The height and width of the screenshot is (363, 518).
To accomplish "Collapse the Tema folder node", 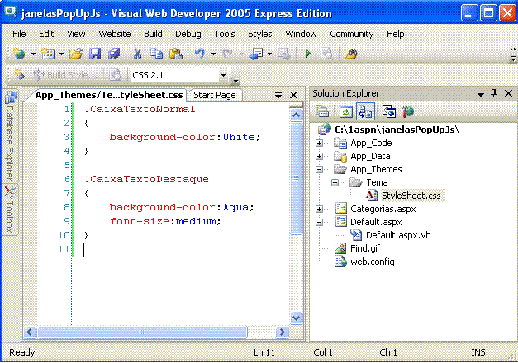I will point(335,182).
